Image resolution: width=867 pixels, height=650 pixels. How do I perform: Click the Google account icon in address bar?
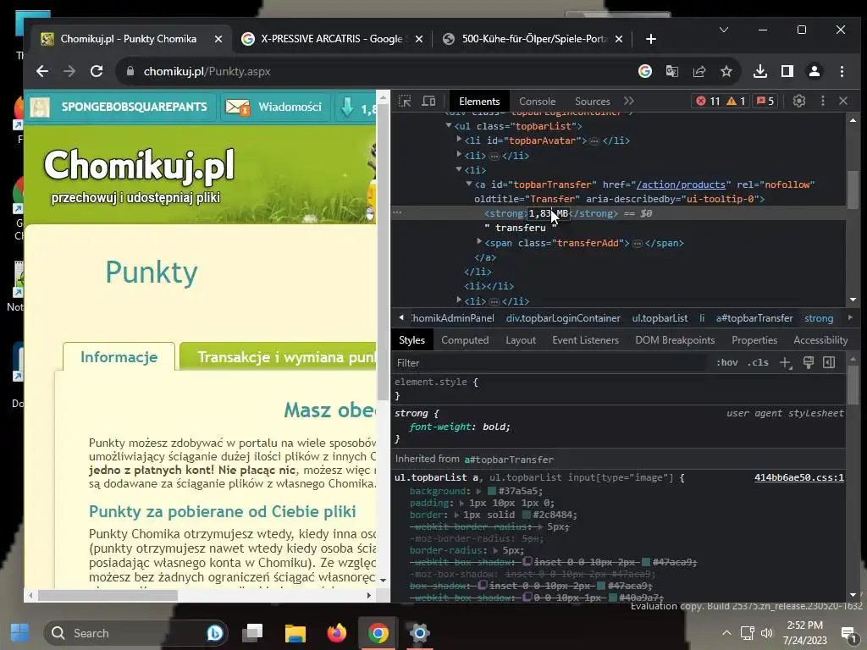pyautogui.click(x=644, y=71)
